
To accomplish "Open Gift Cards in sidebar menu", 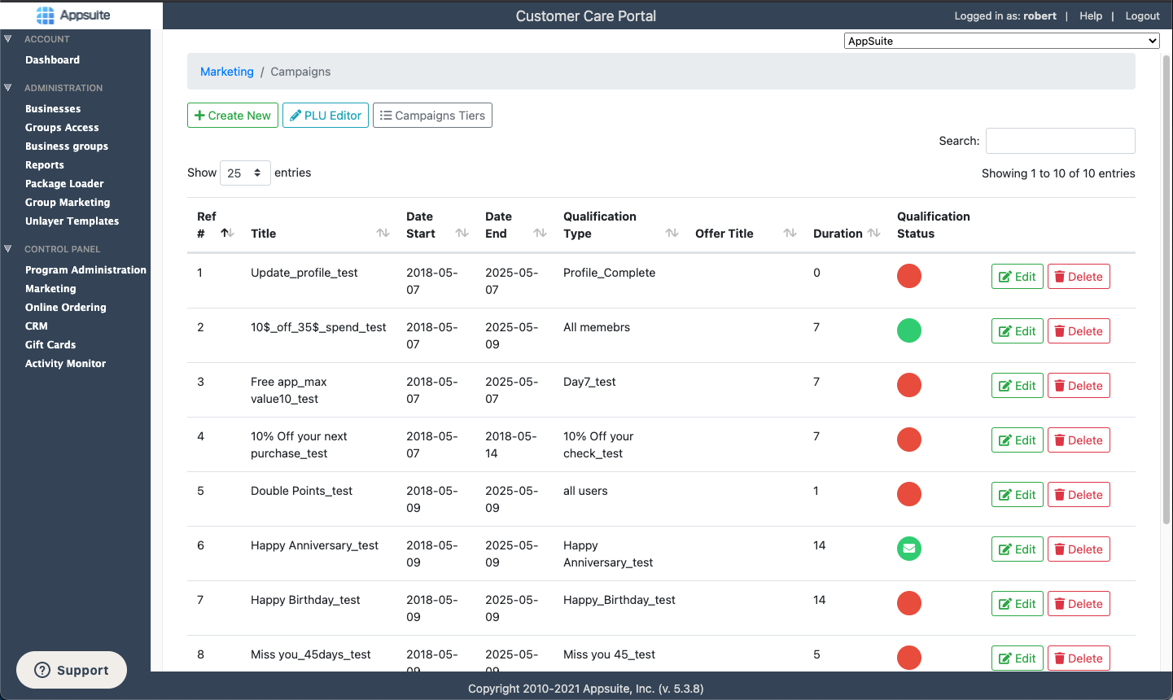I will tap(50, 345).
